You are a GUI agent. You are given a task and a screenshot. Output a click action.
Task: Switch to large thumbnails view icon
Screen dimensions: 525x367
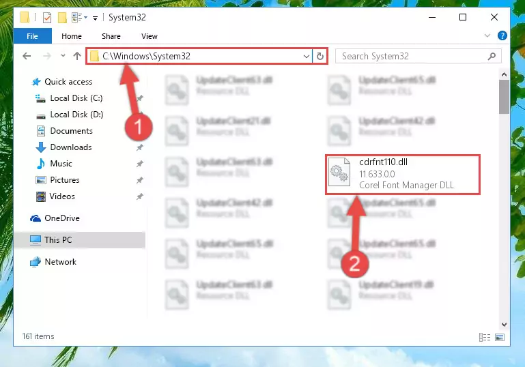point(500,337)
